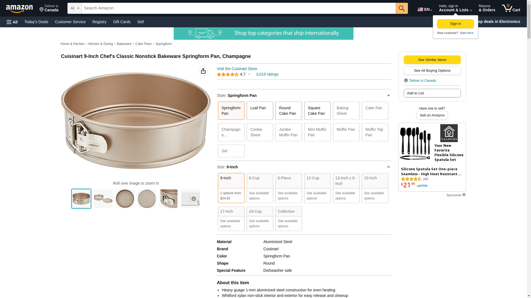
Task: Click the Deliver to Canada location icon
Action: (x=42, y=10)
